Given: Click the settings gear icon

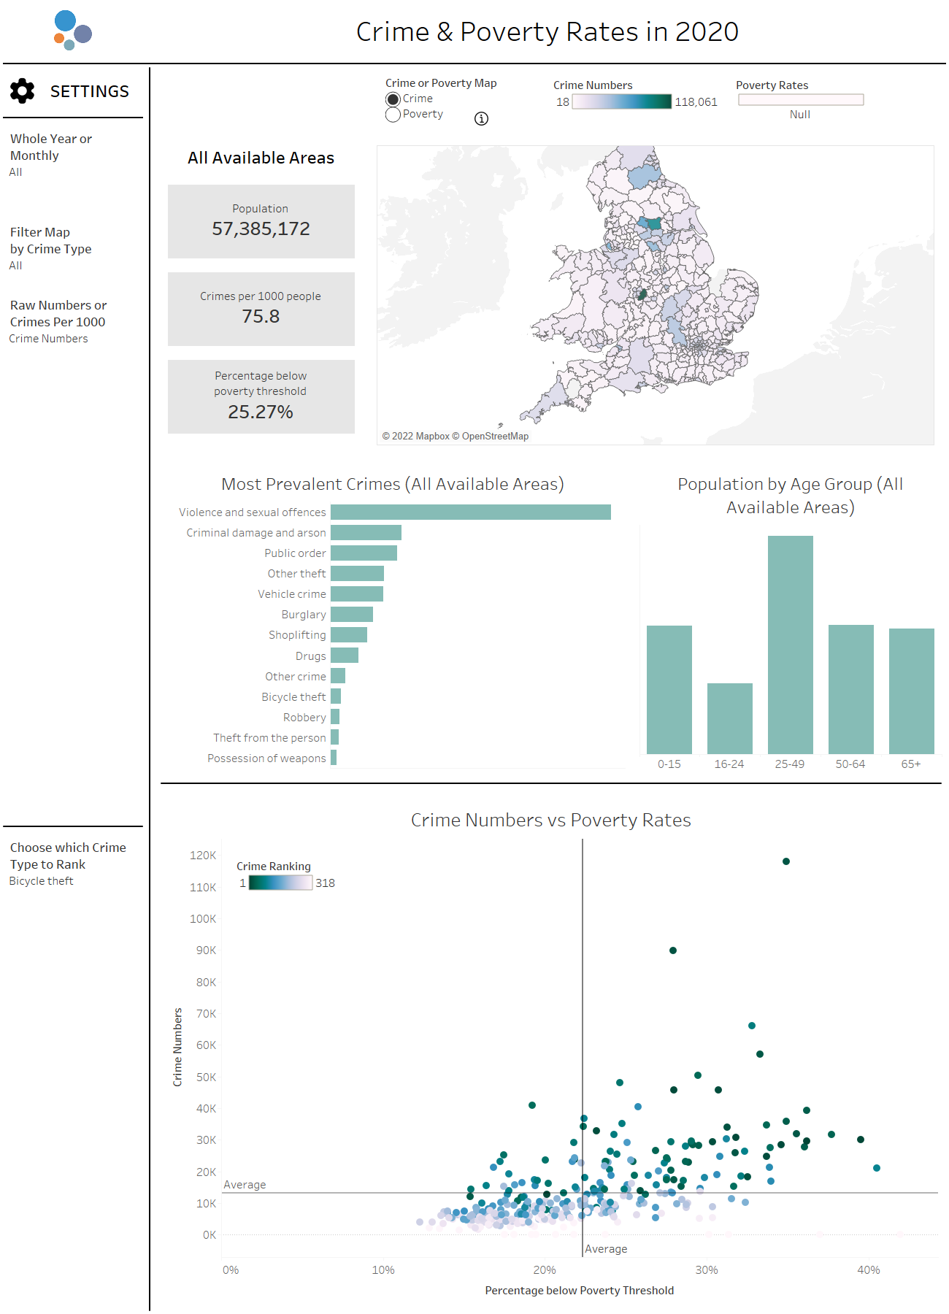Looking at the screenshot, I should point(23,91).
